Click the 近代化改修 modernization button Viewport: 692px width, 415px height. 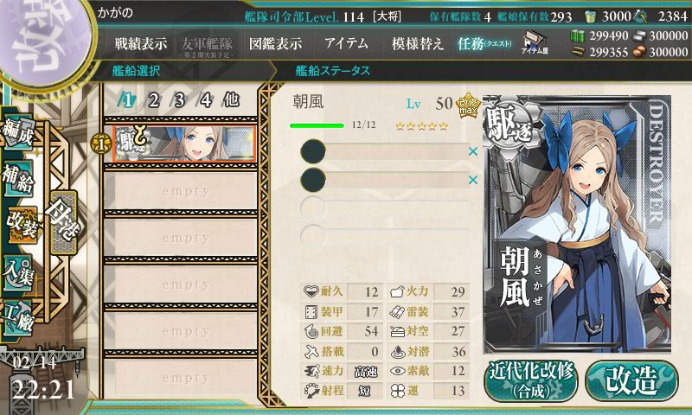coord(531,380)
